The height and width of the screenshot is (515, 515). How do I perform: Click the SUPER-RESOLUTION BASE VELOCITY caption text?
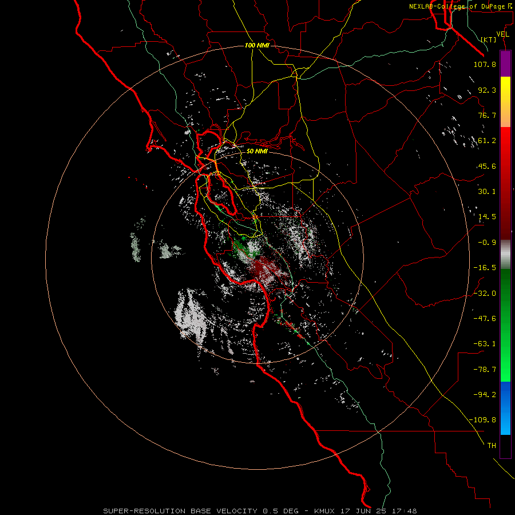(180, 511)
